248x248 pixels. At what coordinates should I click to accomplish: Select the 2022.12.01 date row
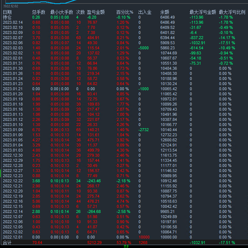(13, 237)
